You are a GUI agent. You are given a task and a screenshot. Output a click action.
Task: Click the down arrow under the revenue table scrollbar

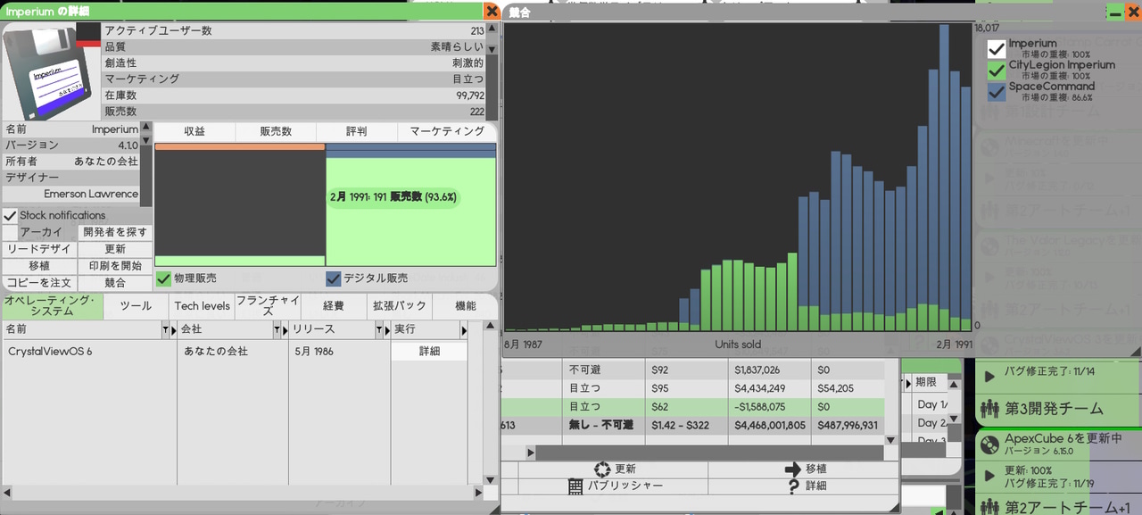890,441
